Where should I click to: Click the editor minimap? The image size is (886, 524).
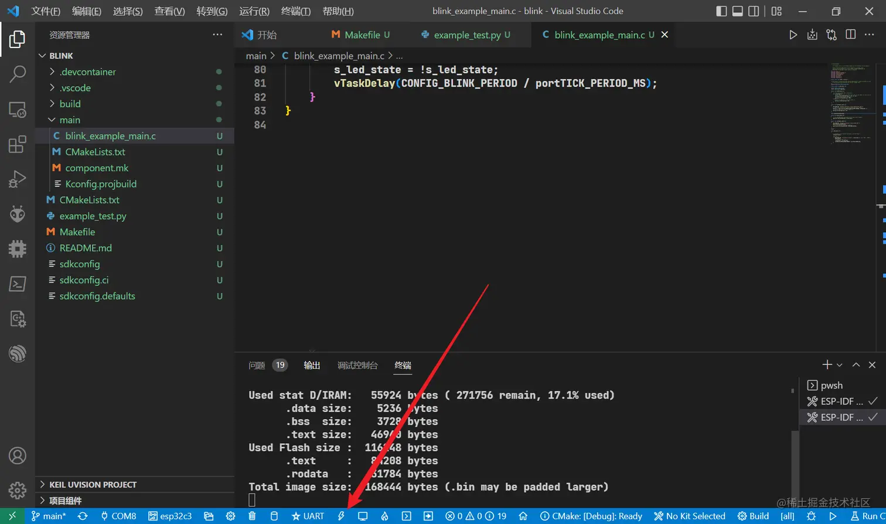tap(853, 106)
